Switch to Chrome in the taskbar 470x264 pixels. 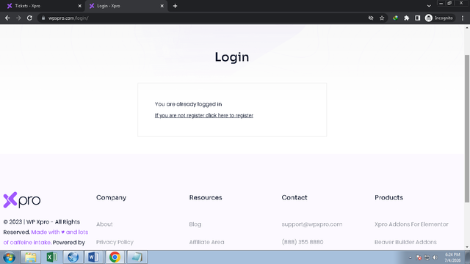115,257
